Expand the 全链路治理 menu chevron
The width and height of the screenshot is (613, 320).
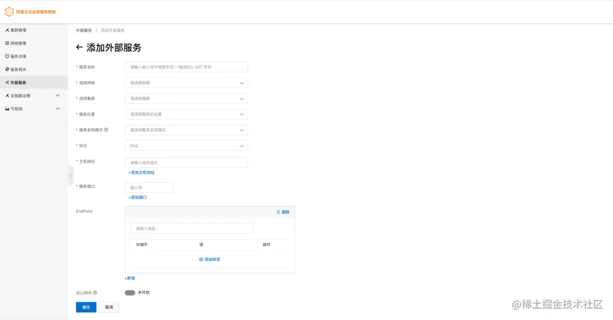click(57, 96)
